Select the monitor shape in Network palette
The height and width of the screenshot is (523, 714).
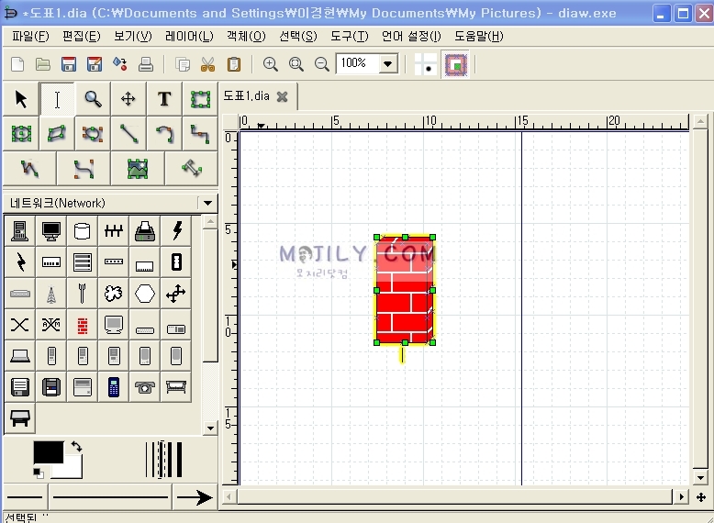coord(51,231)
